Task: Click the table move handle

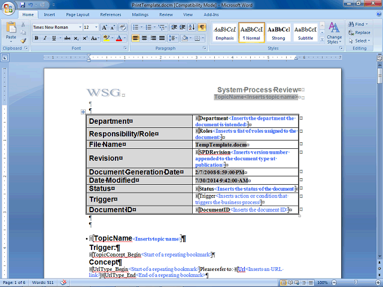Action: pyautogui.click(x=83, y=112)
